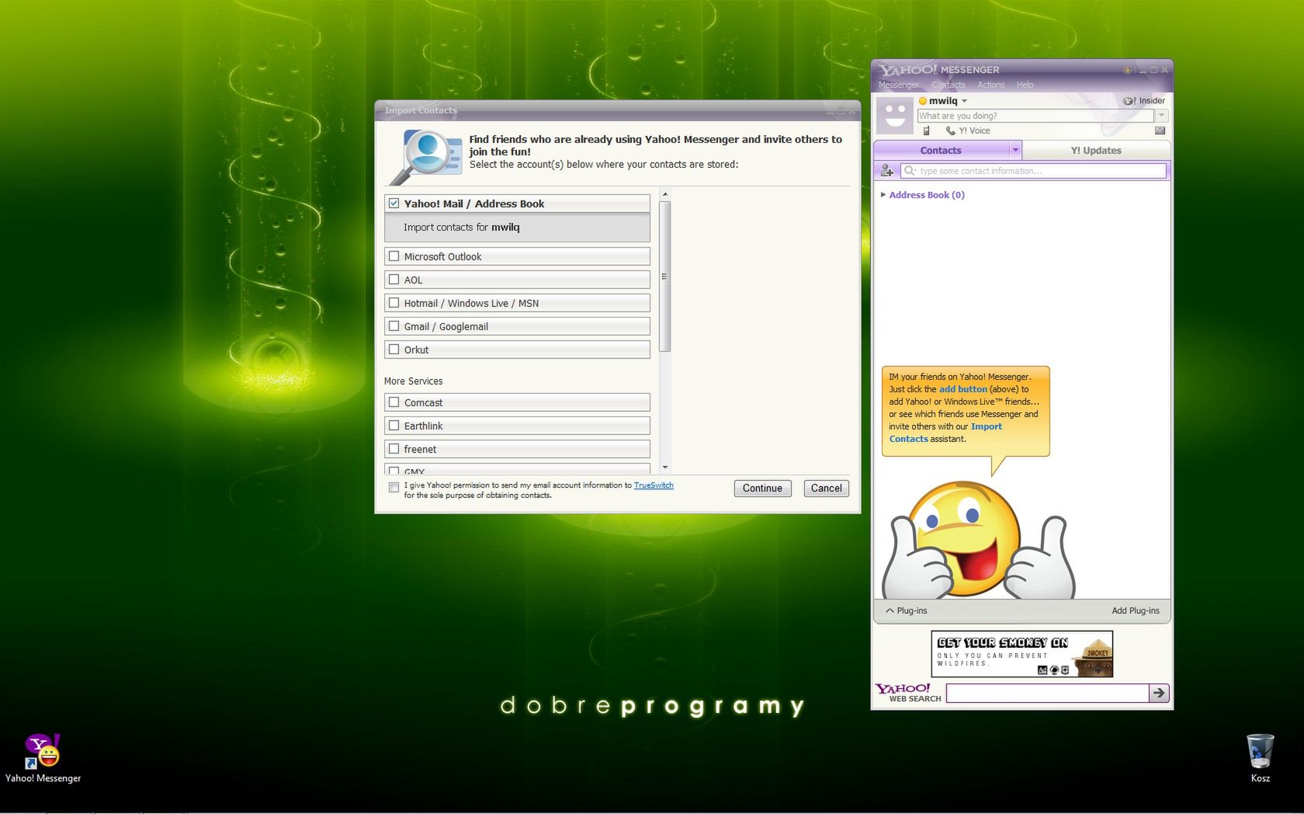
Task: Switch to the Contacts tab
Action: tap(941, 150)
